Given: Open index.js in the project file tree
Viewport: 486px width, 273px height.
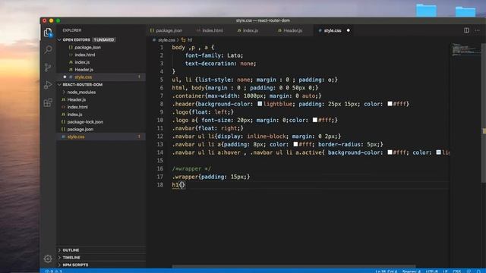Looking at the screenshot, I should click(x=74, y=115).
